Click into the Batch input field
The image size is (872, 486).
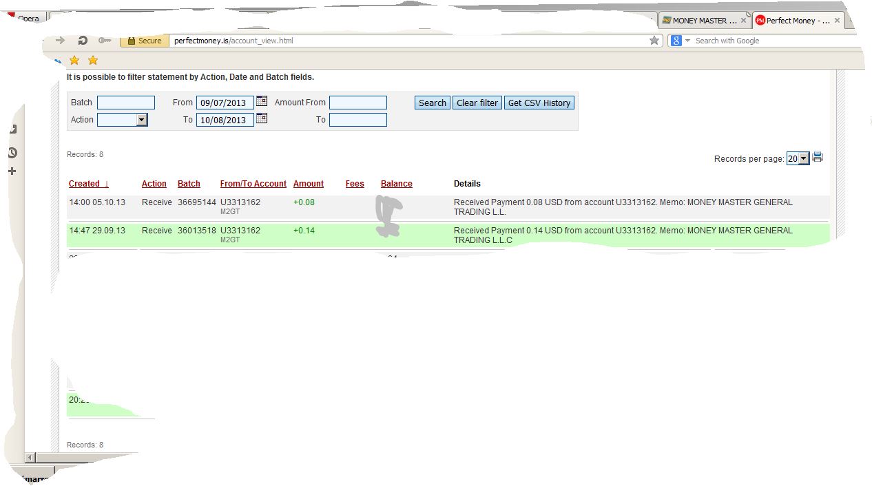tap(126, 103)
